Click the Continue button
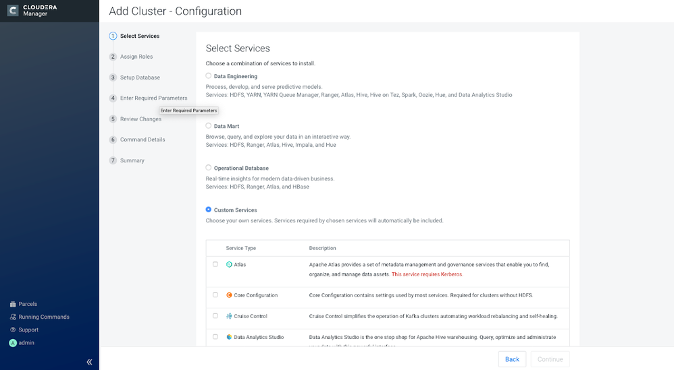This screenshot has width=674, height=370. click(550, 359)
